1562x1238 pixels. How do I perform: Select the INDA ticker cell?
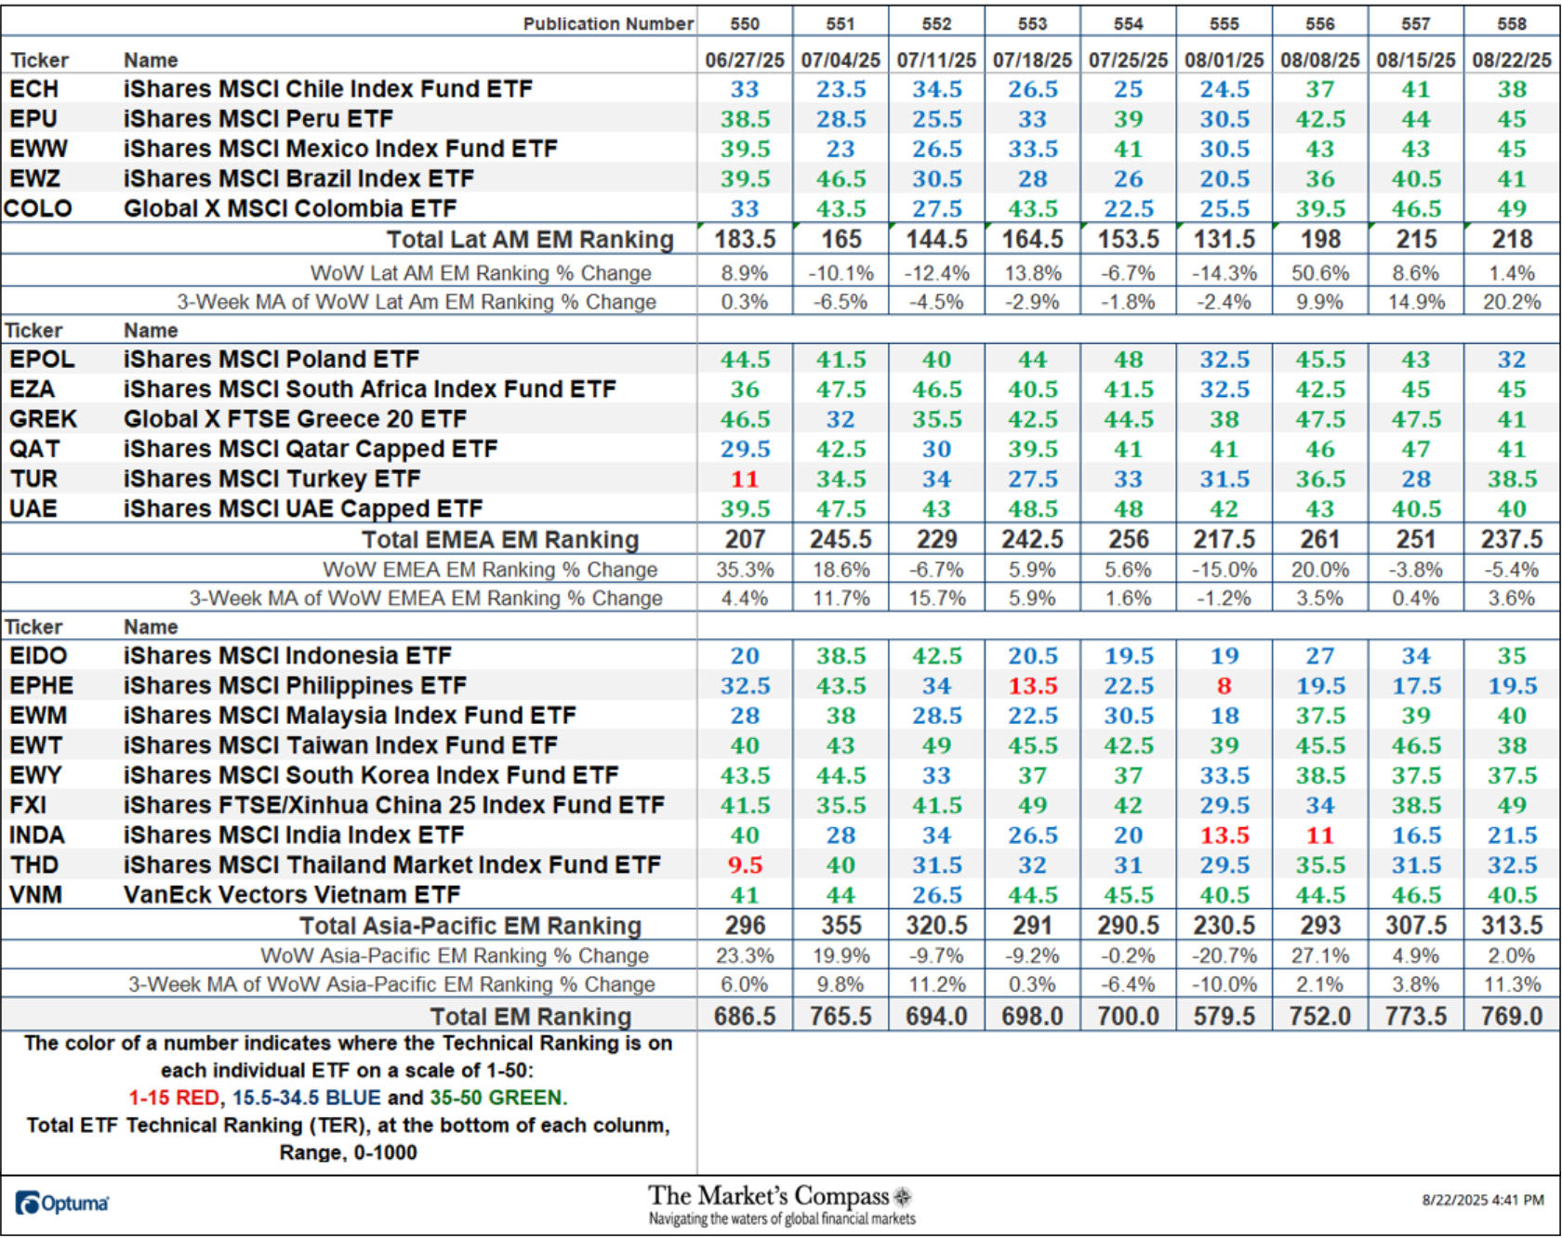pyautogui.click(x=37, y=835)
